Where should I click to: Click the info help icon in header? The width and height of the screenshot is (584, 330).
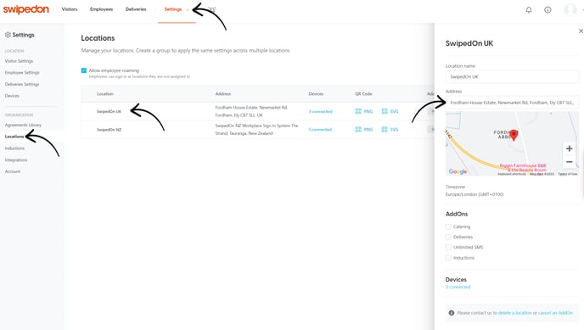click(547, 10)
